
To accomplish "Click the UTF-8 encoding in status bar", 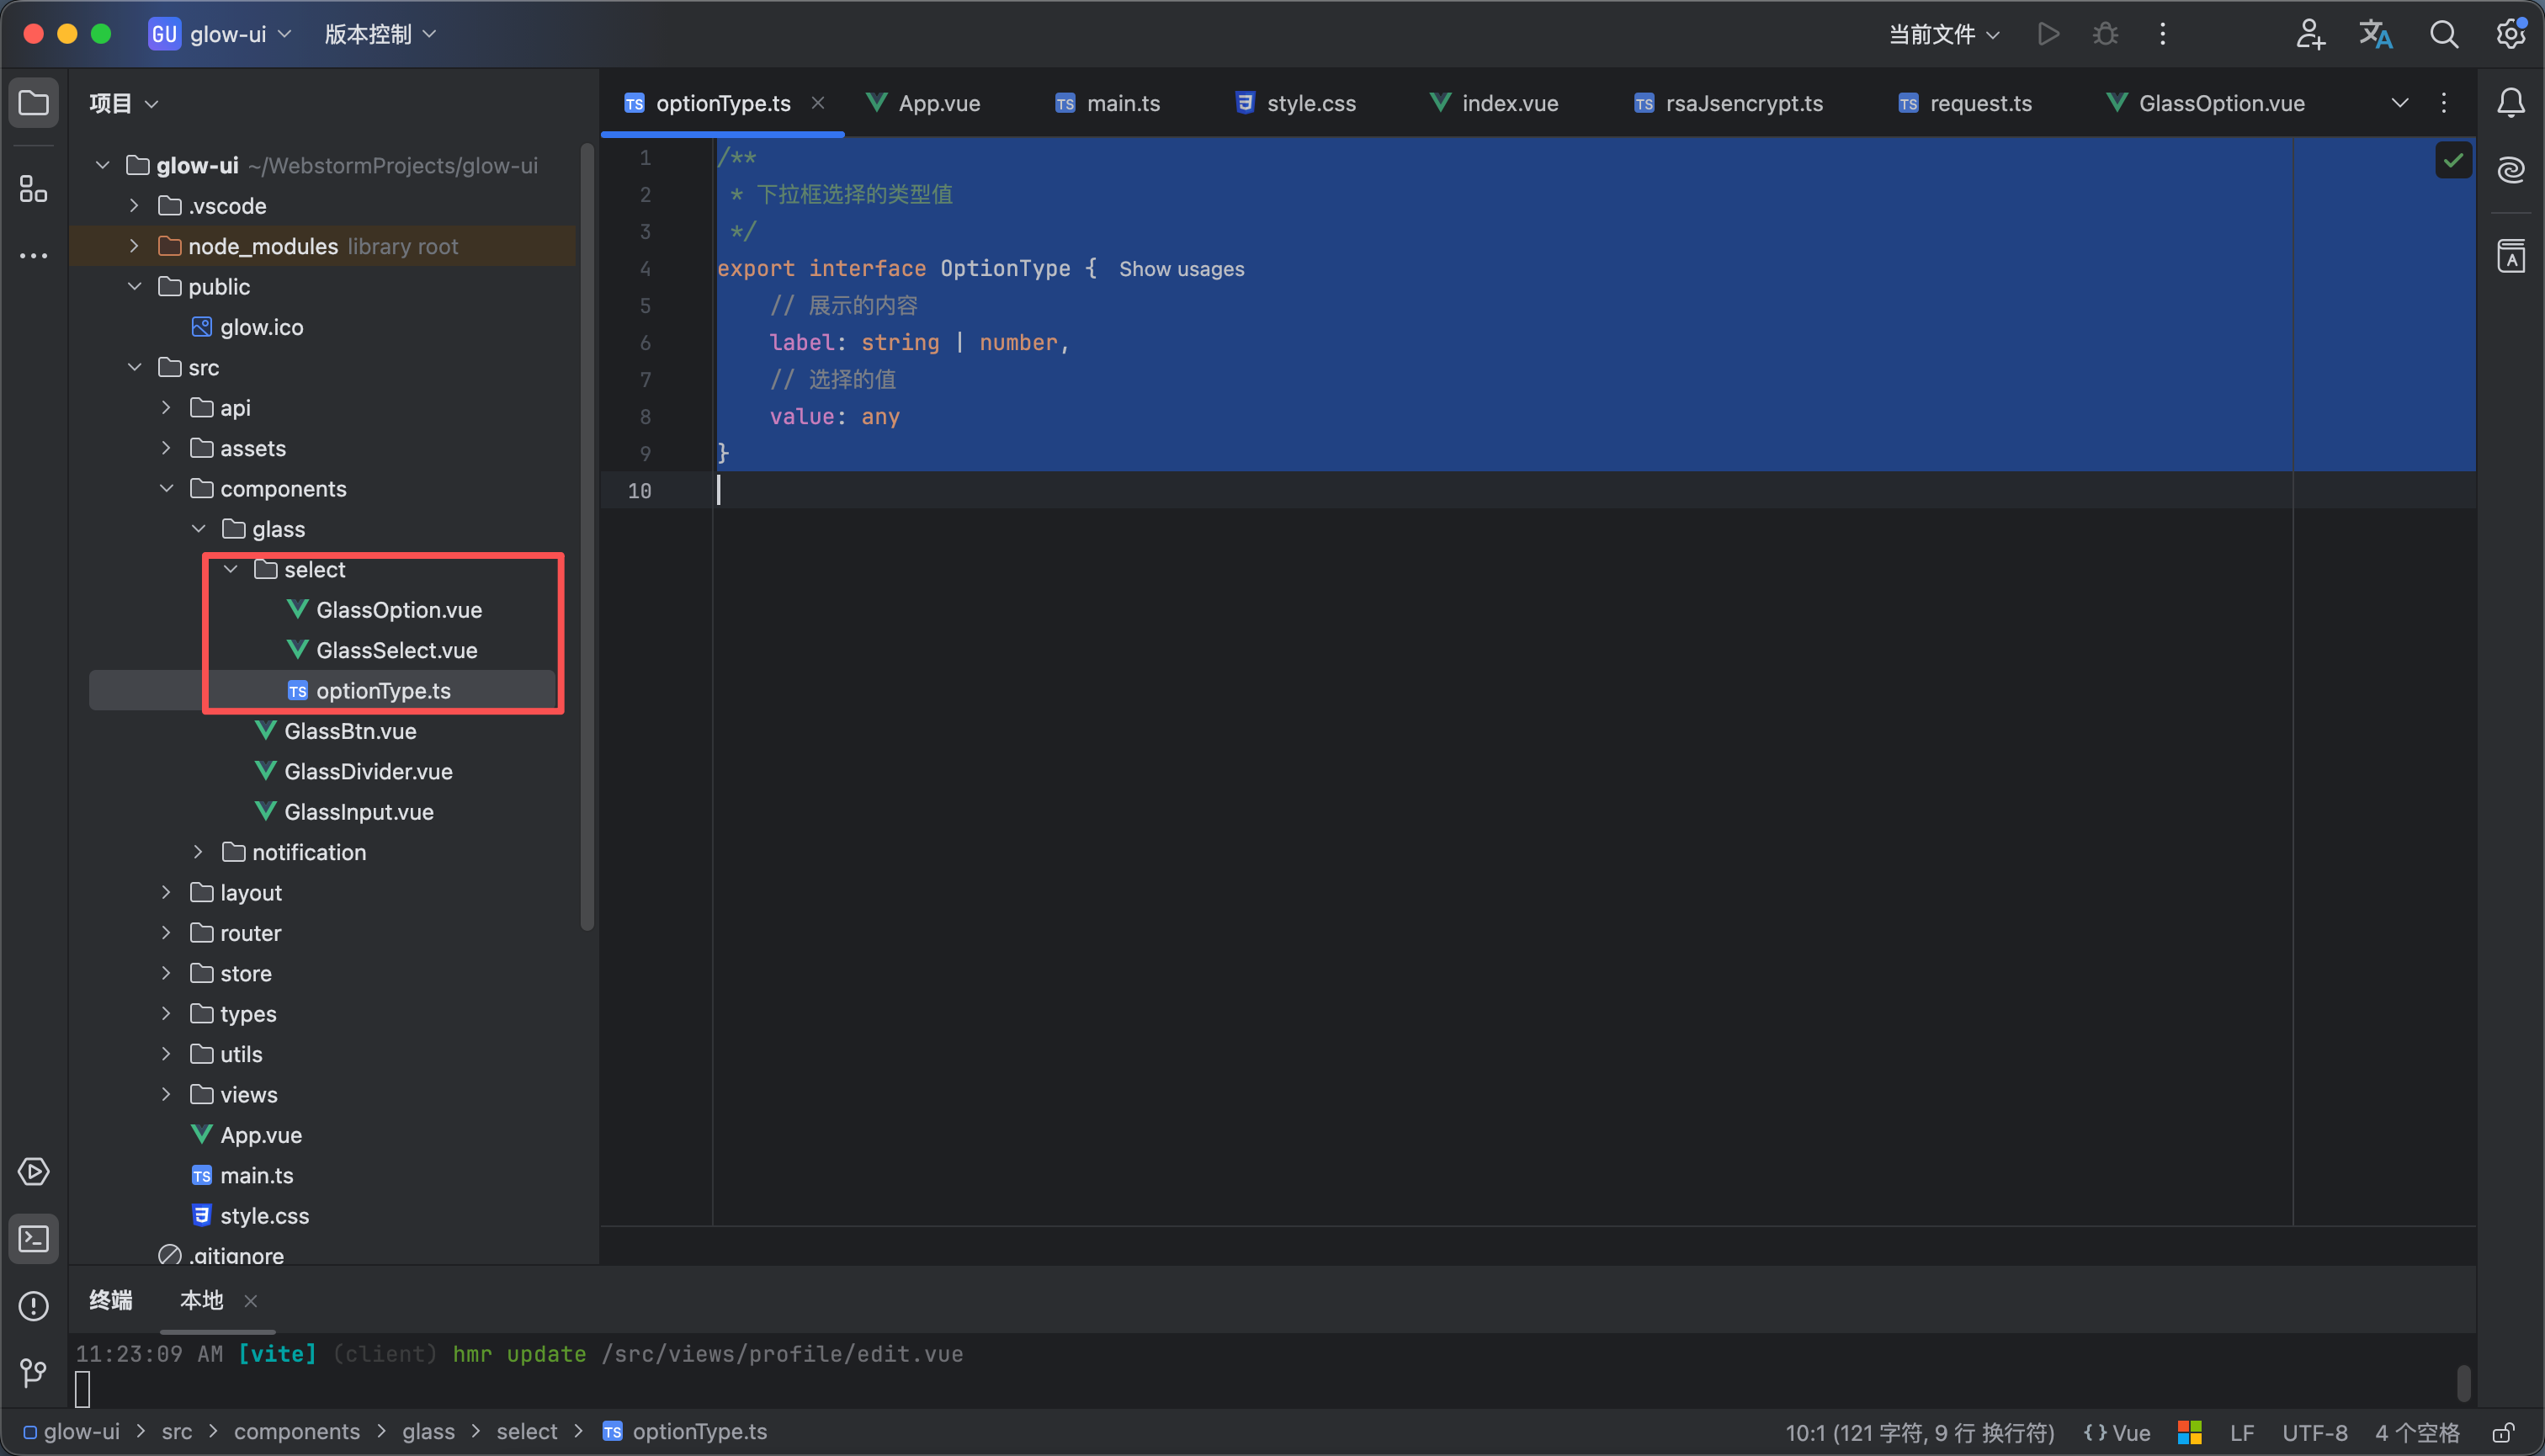I will tap(2314, 1432).
